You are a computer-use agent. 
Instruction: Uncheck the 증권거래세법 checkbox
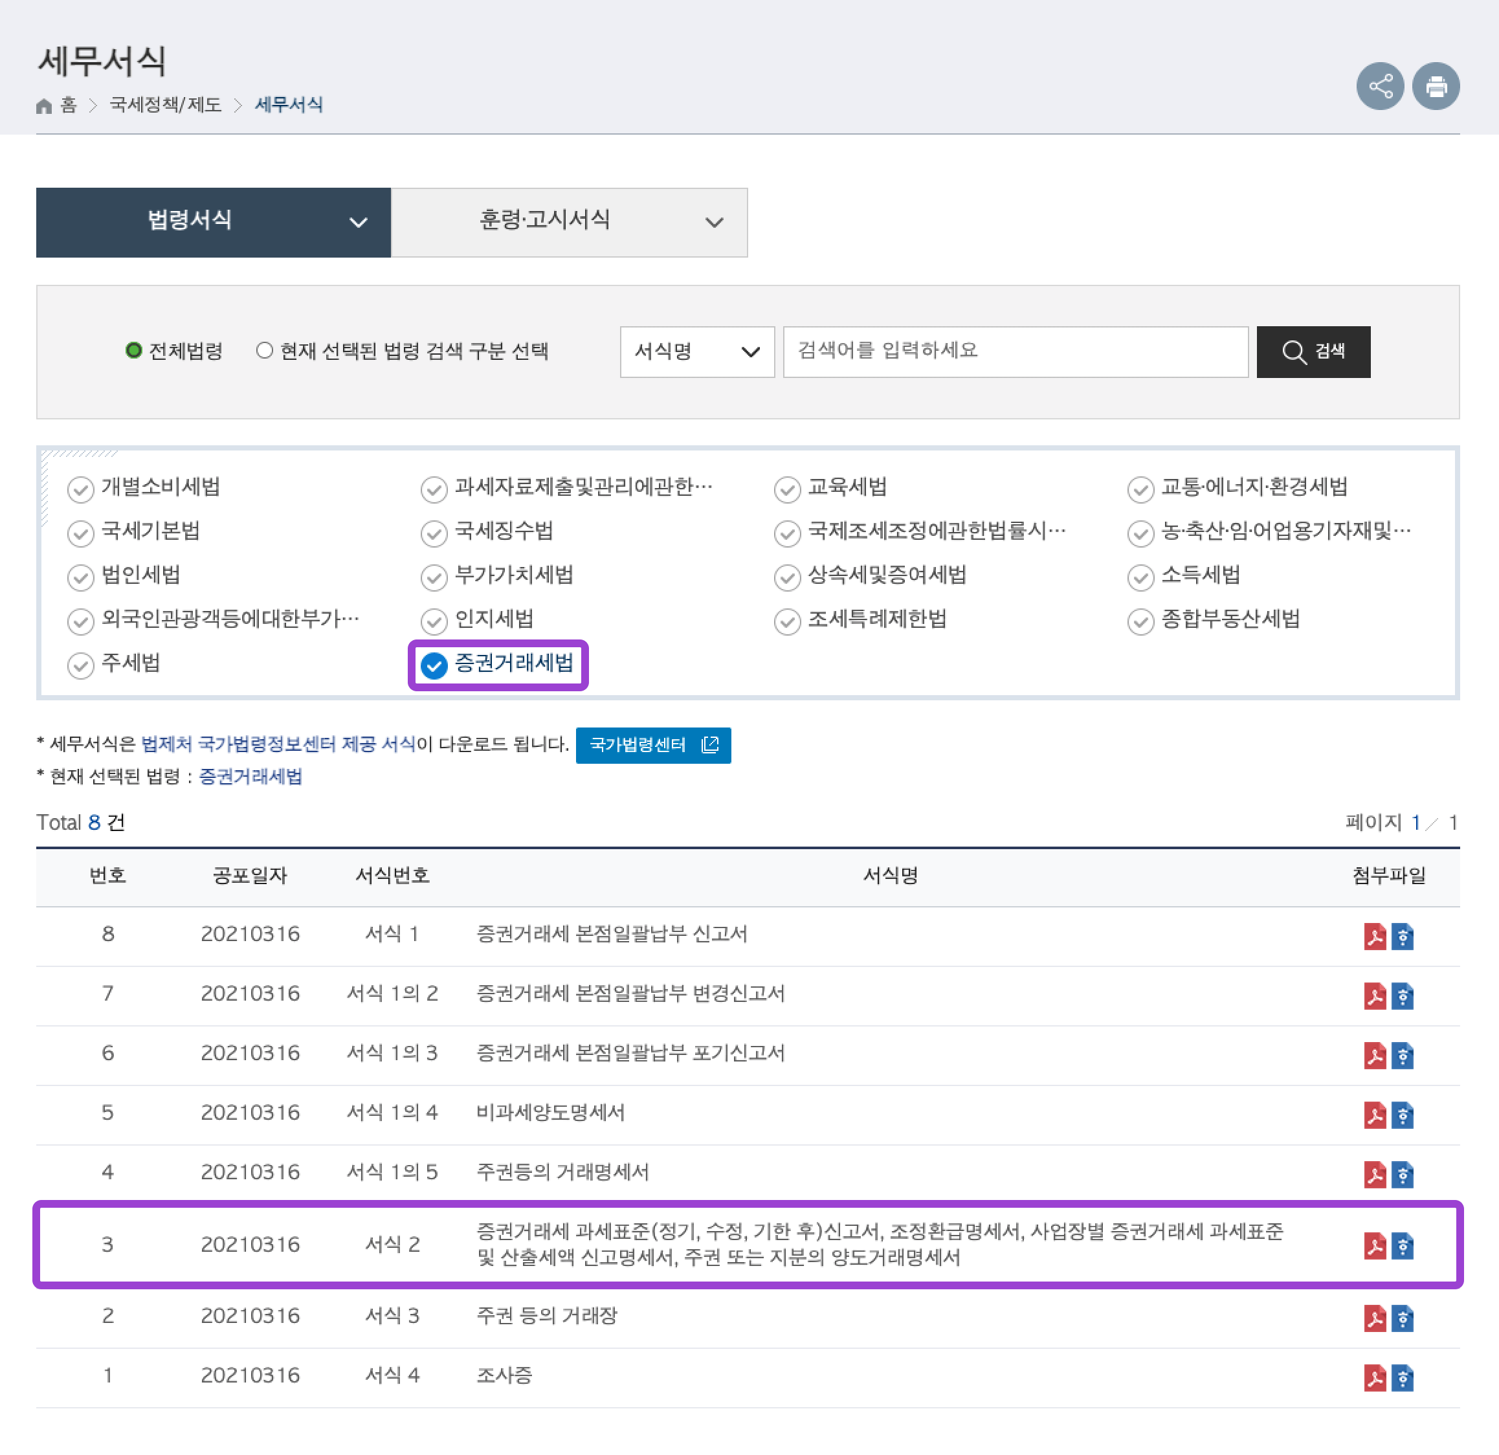tap(434, 665)
